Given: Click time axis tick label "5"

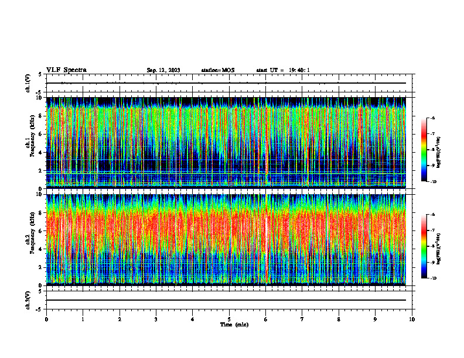Looking at the screenshot, I should (229, 319).
